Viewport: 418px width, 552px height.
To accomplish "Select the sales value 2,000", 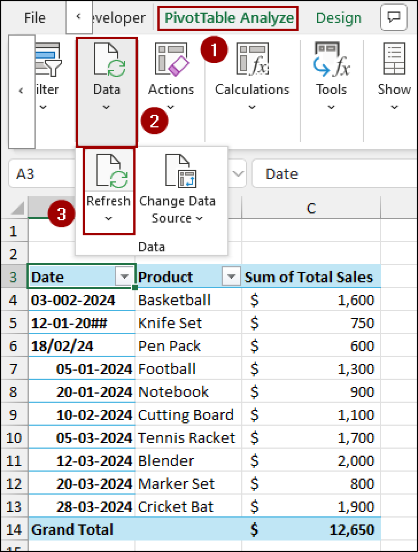I will click(x=311, y=461).
